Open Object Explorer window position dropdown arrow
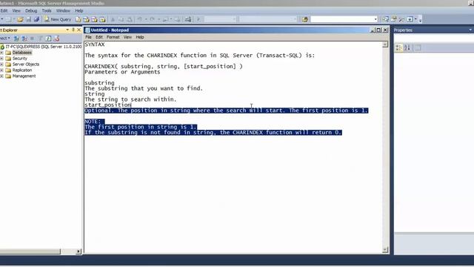The height and width of the screenshot is (267, 474). (67, 30)
